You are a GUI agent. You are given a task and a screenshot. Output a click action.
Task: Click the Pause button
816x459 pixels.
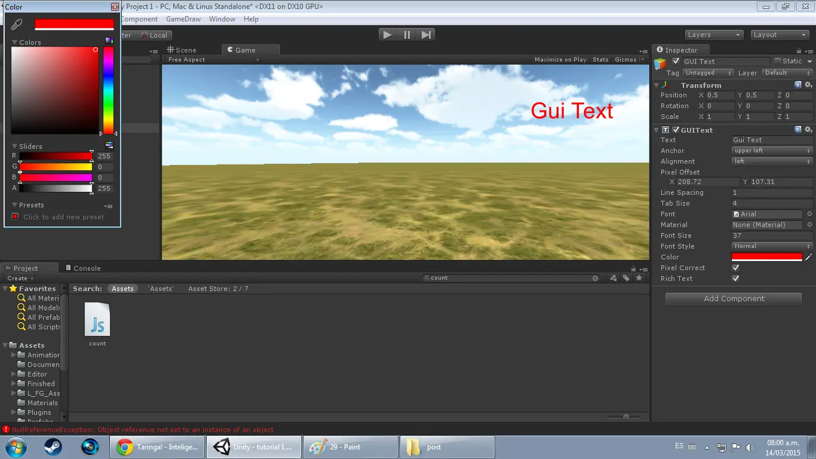pos(407,35)
